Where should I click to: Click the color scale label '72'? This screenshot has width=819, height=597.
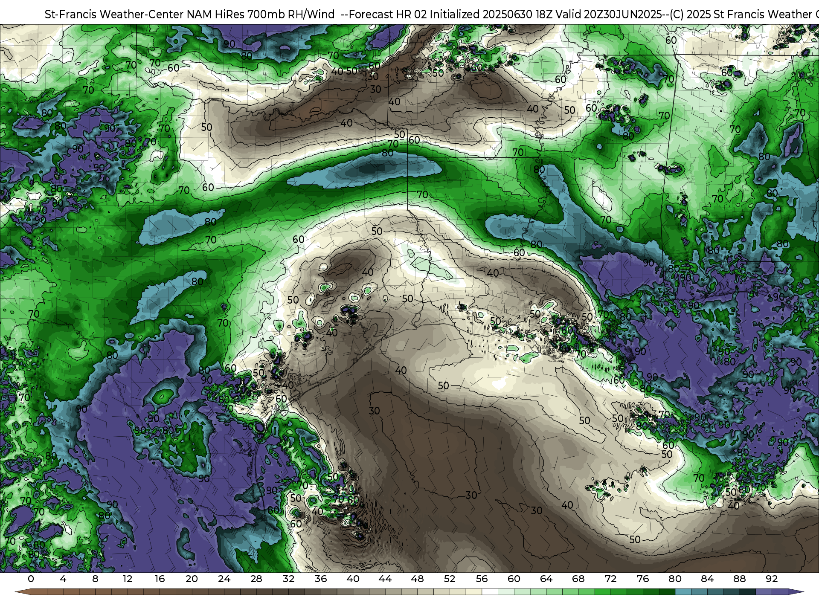click(x=611, y=579)
